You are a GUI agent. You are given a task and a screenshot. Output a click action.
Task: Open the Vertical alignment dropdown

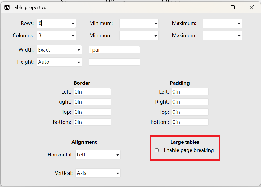pos(117,173)
